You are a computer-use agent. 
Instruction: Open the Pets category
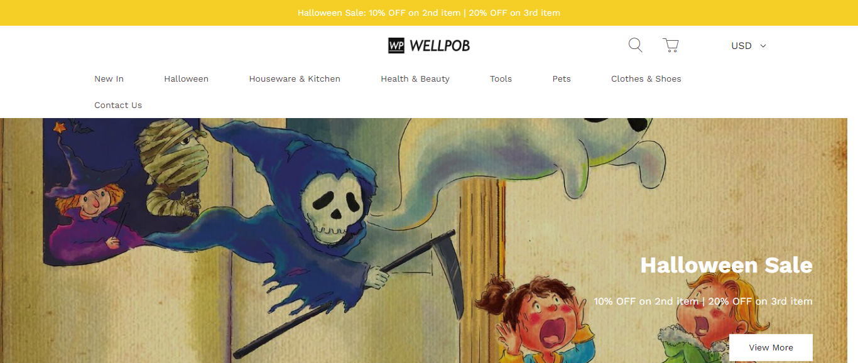pos(562,79)
